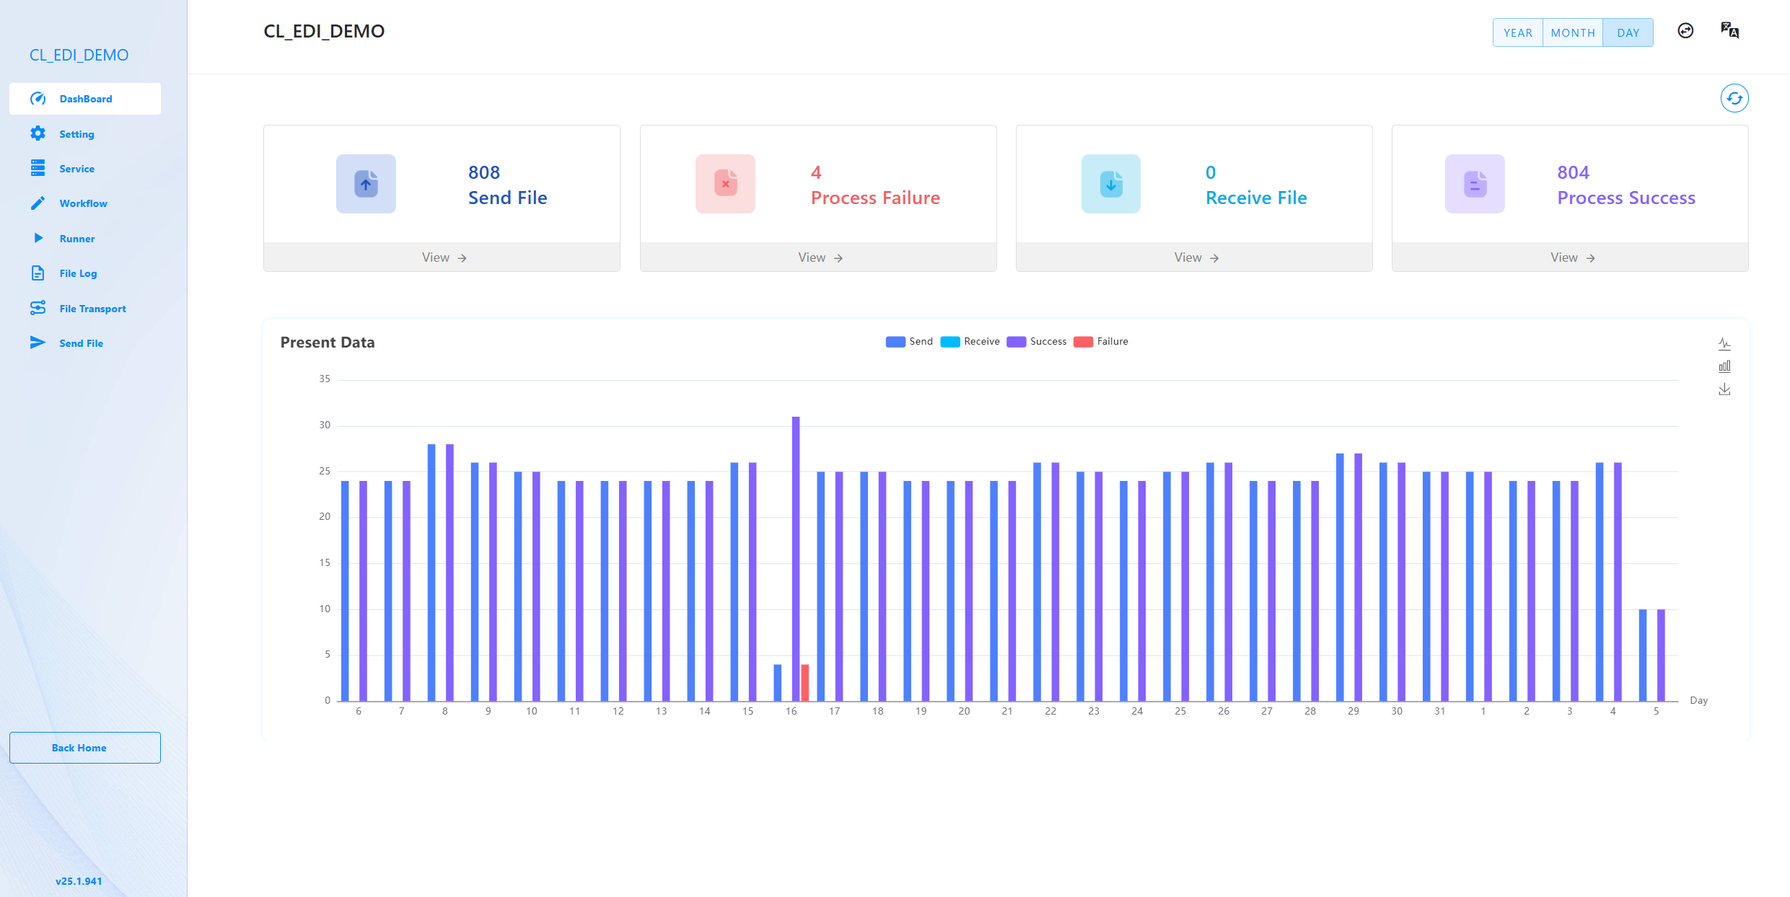Click the language translate icon

click(x=1729, y=30)
